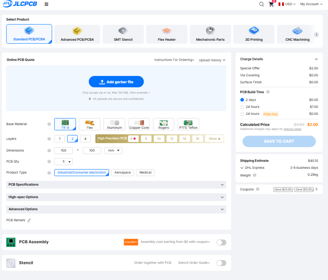Open the More layers dropdown
Viewport: 328px width, 280px height.
(x=214, y=139)
